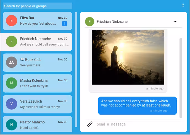Click Nestor Mahkno's teal N avatar
The width and height of the screenshot is (190, 135).
pos(12,125)
